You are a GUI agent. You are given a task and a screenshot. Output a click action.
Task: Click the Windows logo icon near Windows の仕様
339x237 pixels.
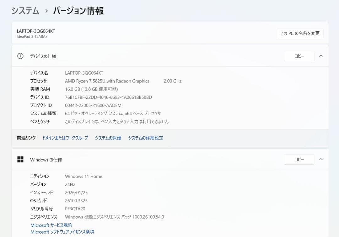tap(20, 159)
